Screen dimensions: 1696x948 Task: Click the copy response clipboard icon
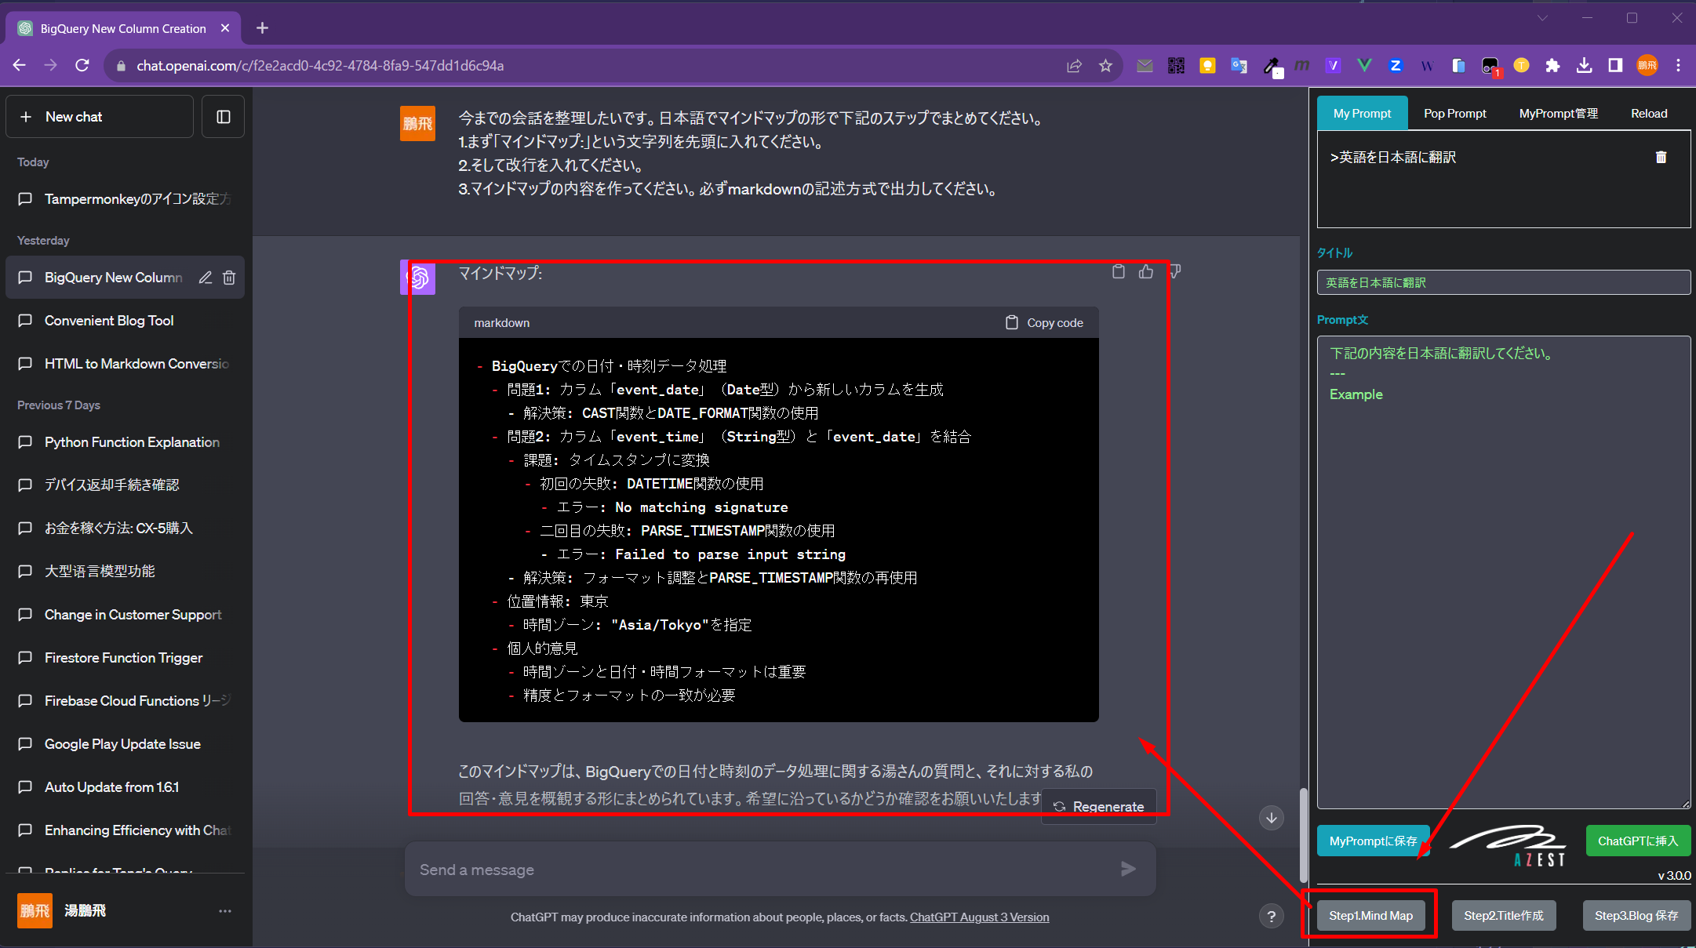[x=1119, y=271]
